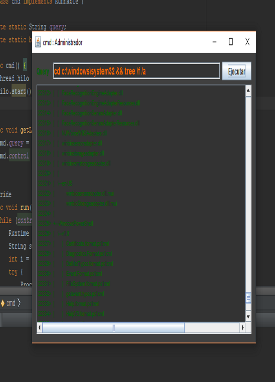275x382 pixels.
Task: Click the horizontal scroll right arrow
Action: click(242, 327)
